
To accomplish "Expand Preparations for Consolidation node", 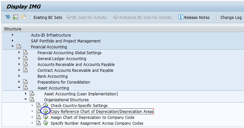I will coord(19,82).
